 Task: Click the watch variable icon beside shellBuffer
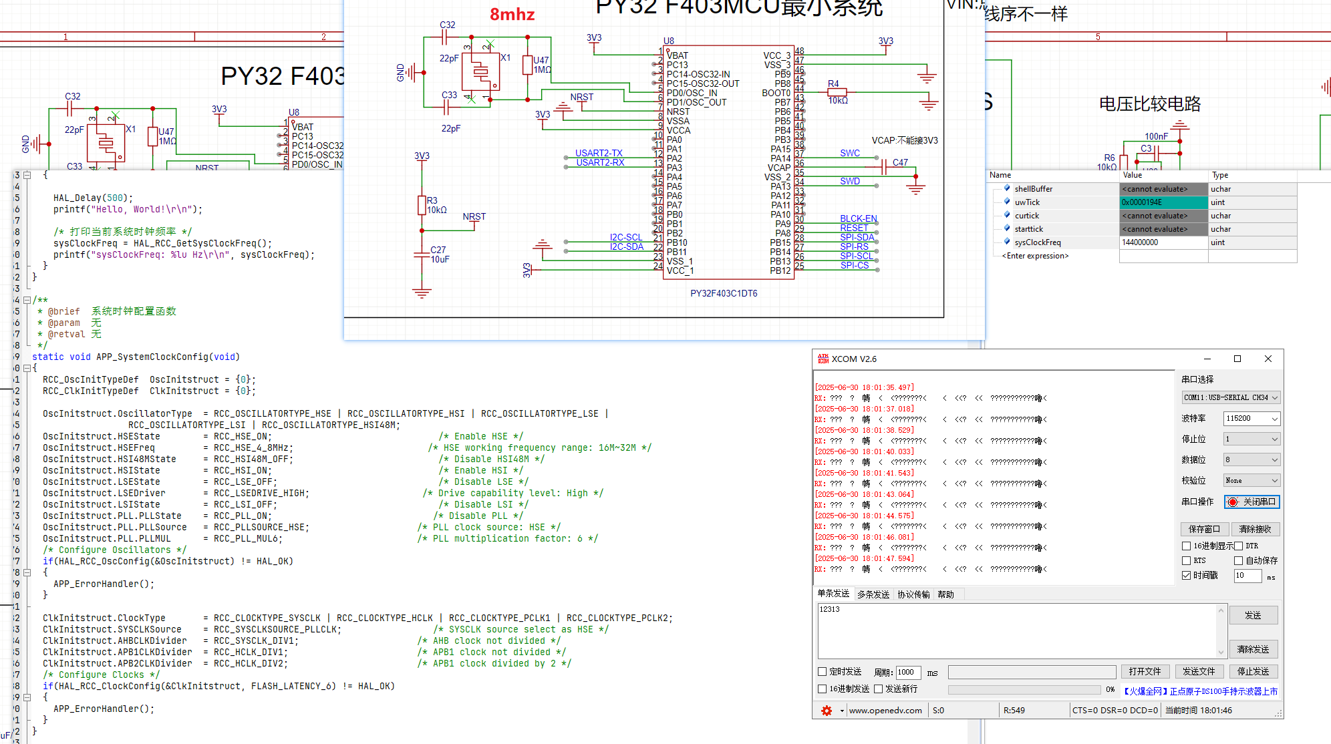pos(1007,188)
